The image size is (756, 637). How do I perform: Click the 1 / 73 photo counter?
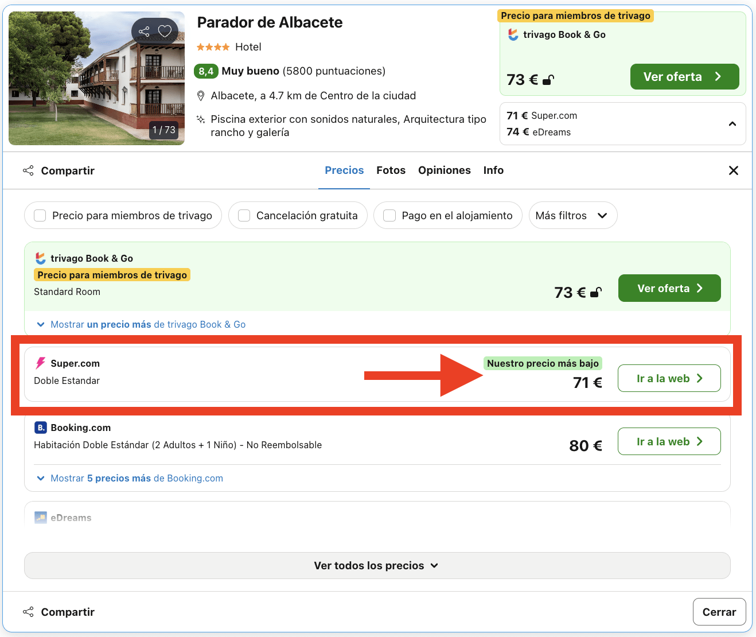tap(164, 130)
